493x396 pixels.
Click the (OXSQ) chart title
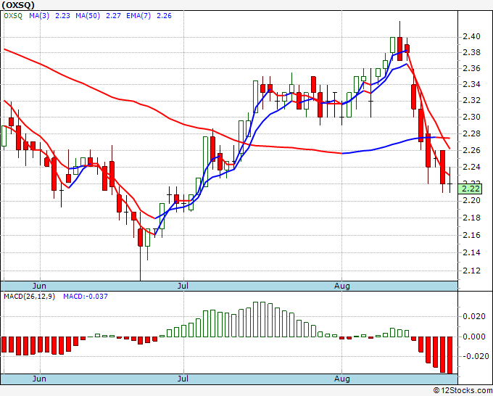click(x=18, y=5)
